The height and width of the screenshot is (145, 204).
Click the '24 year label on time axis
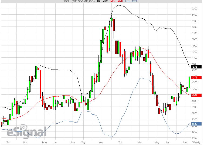pos(8,142)
